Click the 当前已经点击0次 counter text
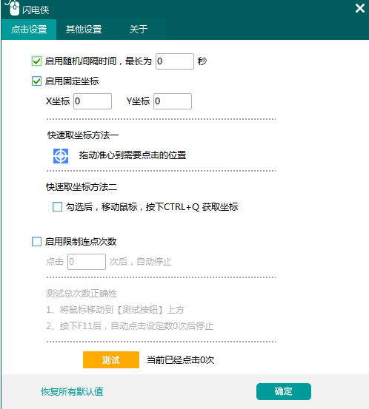 (x=180, y=360)
